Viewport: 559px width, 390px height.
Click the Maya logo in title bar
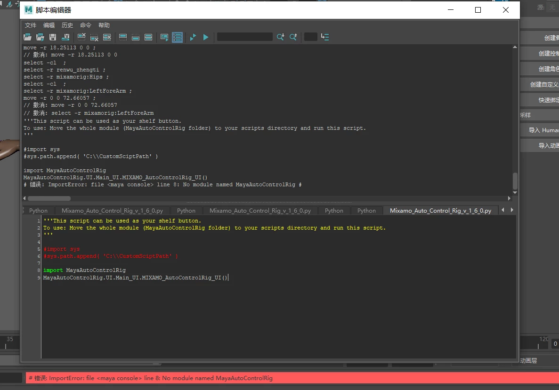point(29,10)
